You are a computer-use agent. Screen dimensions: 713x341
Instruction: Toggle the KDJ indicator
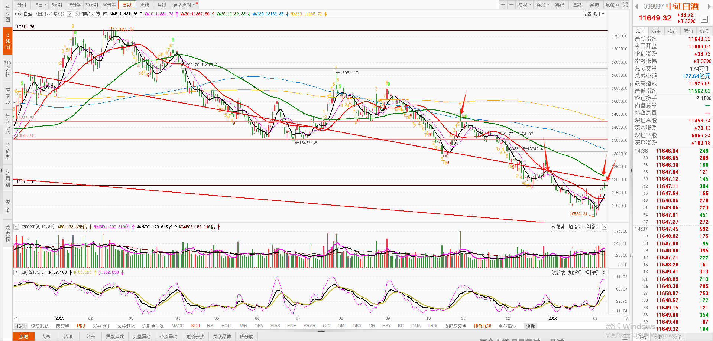coord(195,326)
